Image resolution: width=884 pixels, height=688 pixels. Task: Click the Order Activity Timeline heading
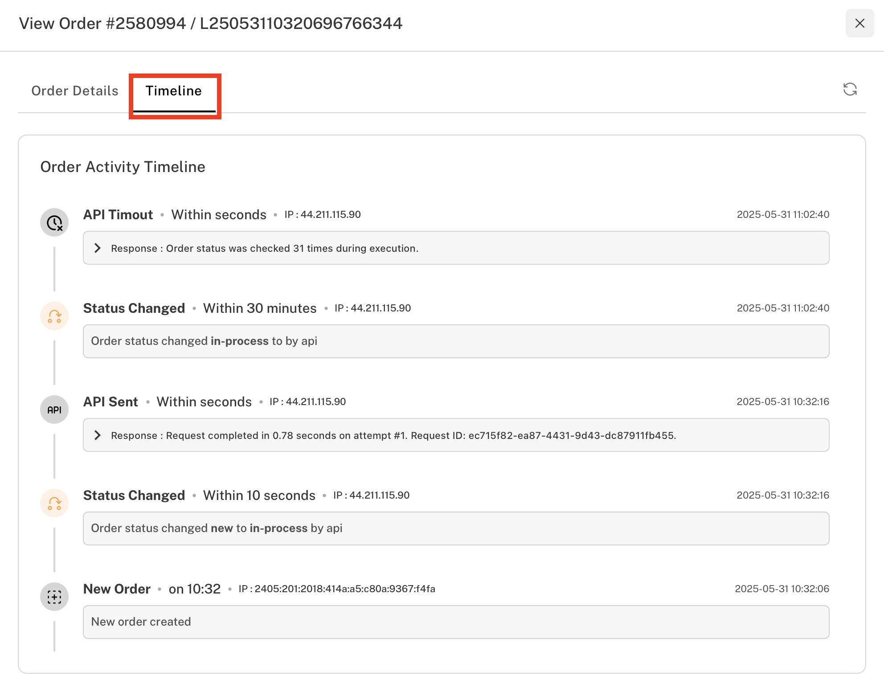tap(123, 167)
